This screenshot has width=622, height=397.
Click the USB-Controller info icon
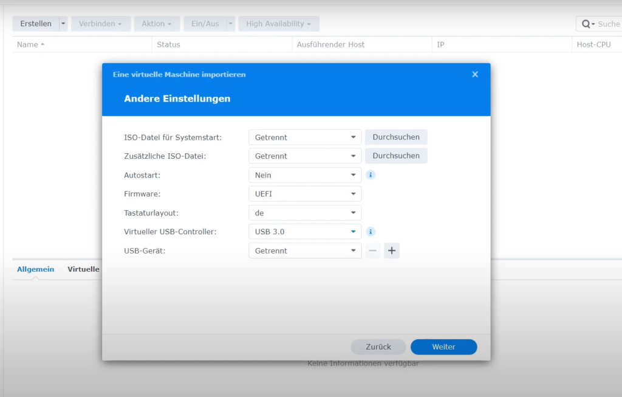click(371, 232)
